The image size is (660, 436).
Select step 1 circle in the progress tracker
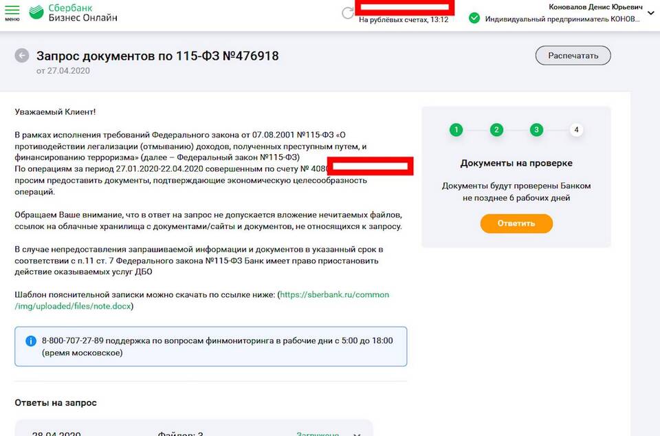click(x=456, y=129)
